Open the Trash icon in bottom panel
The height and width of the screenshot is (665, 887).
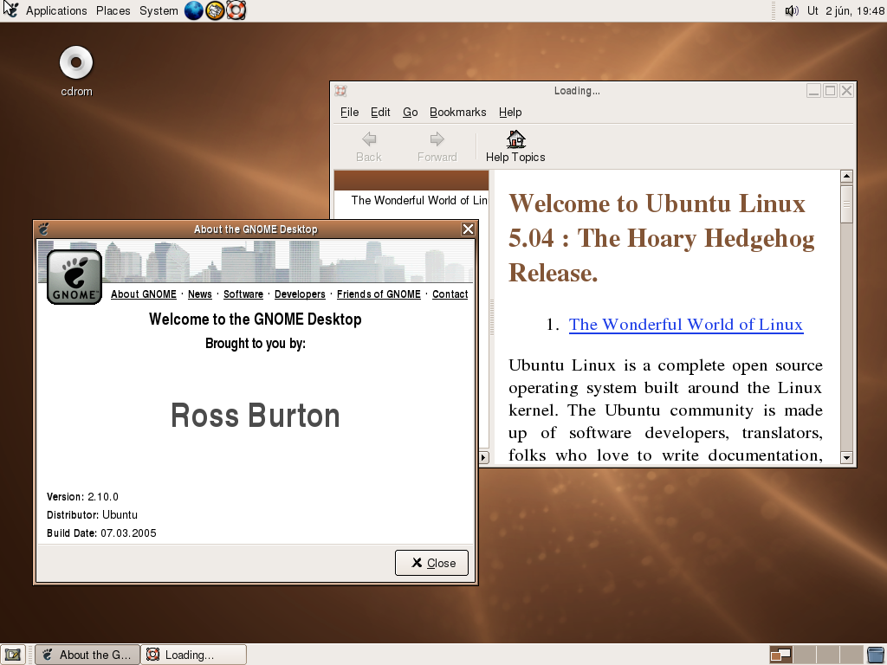coord(877,655)
